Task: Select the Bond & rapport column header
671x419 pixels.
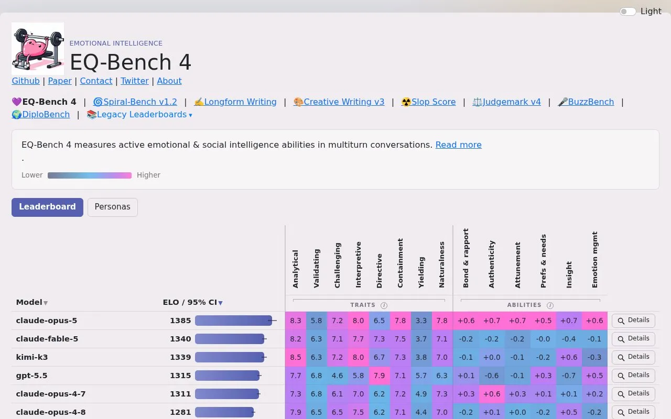Action: click(x=466, y=258)
